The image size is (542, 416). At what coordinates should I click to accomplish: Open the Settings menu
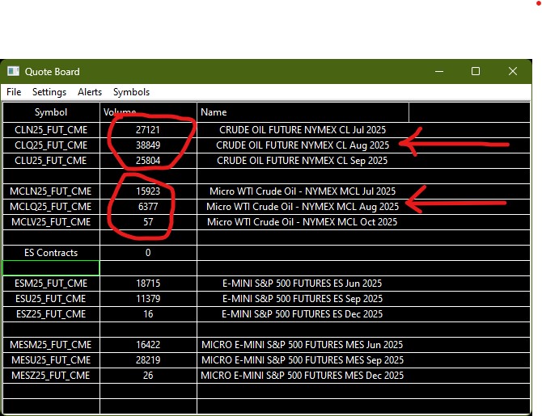(49, 92)
